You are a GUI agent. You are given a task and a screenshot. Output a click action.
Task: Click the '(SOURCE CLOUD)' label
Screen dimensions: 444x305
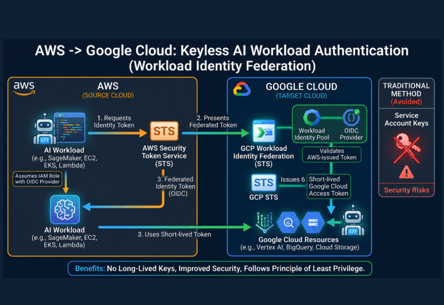tap(108, 95)
